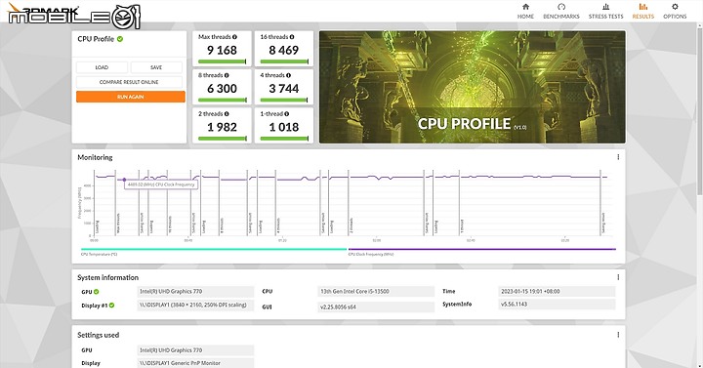Open the Monitoring panel three-dot menu

[618, 157]
